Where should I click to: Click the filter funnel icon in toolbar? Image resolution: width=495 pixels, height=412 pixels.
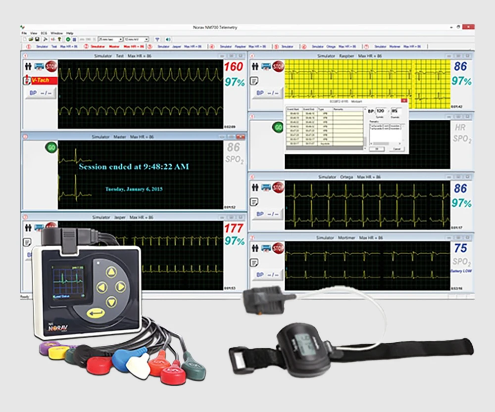[157, 39]
